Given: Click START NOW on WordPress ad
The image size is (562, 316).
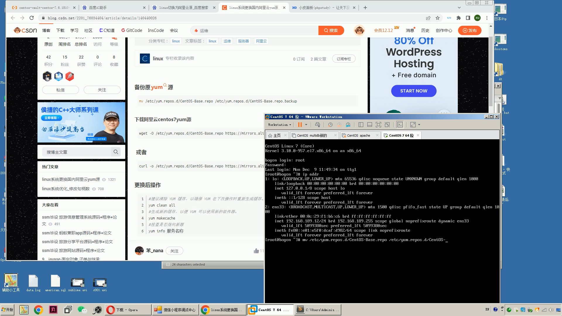Looking at the screenshot, I should (x=414, y=91).
